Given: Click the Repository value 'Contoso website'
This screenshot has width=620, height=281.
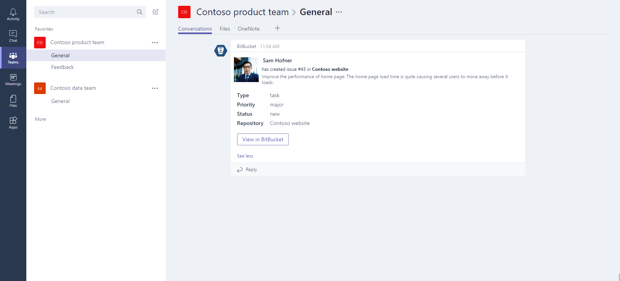Looking at the screenshot, I should click(290, 123).
